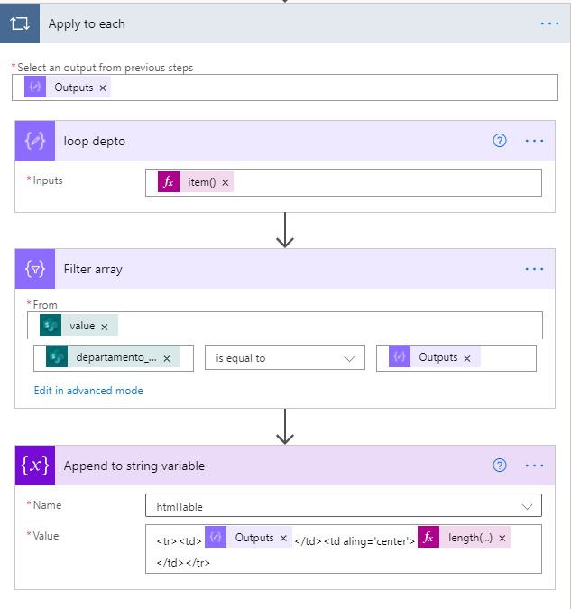Remove the item() expression token

(x=226, y=182)
